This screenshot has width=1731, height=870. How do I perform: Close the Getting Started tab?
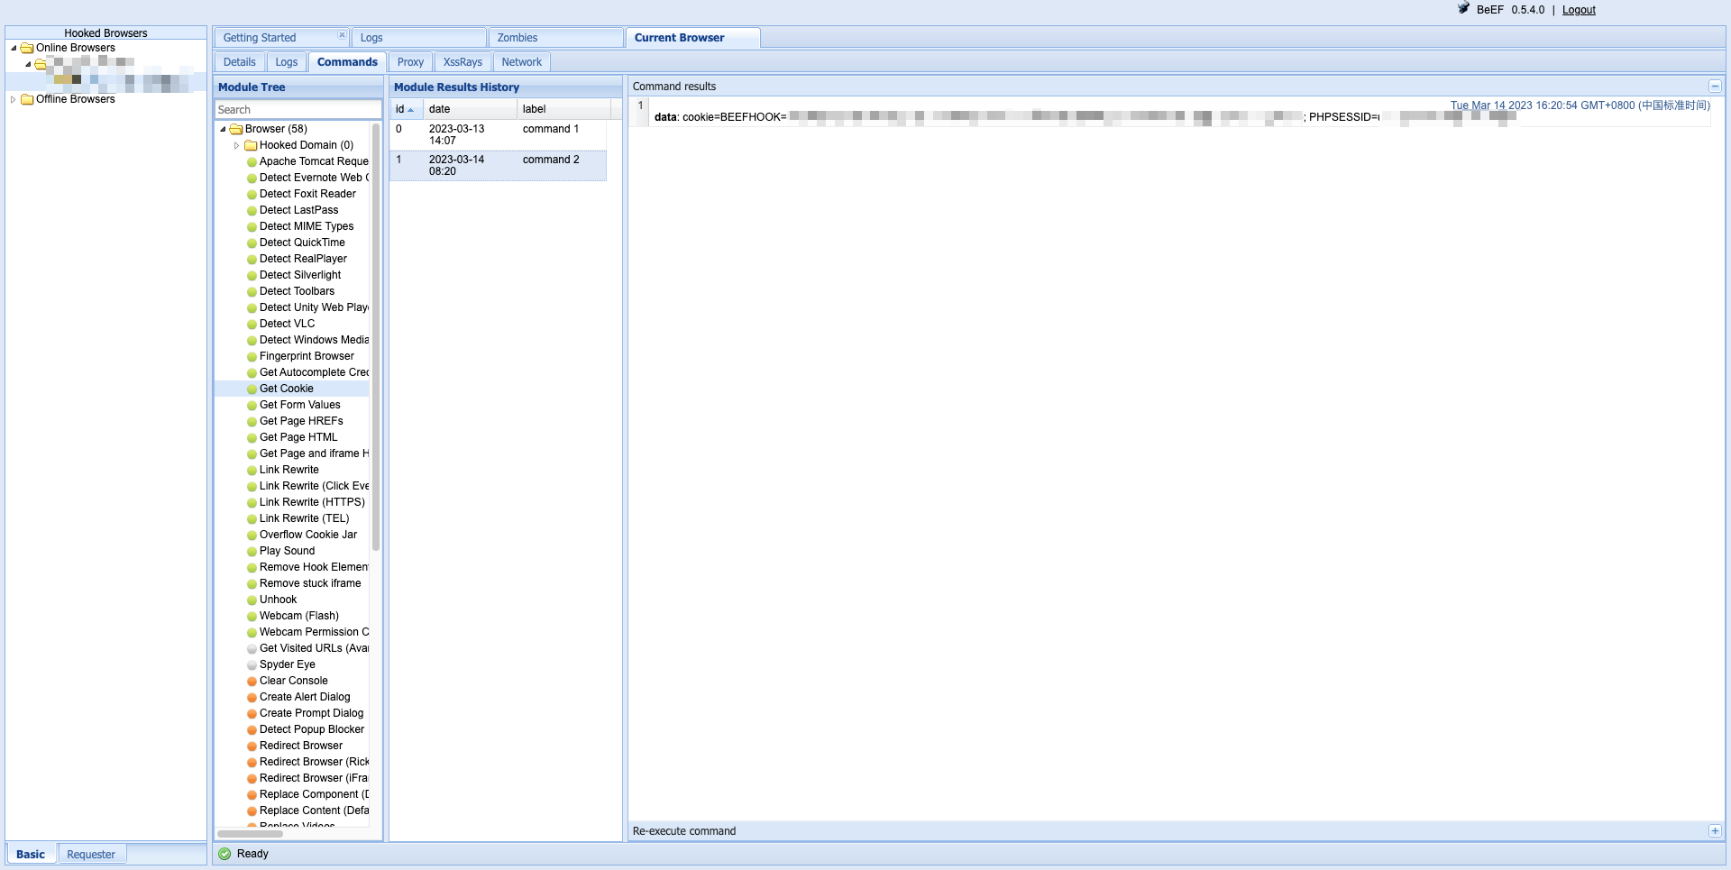click(x=342, y=35)
